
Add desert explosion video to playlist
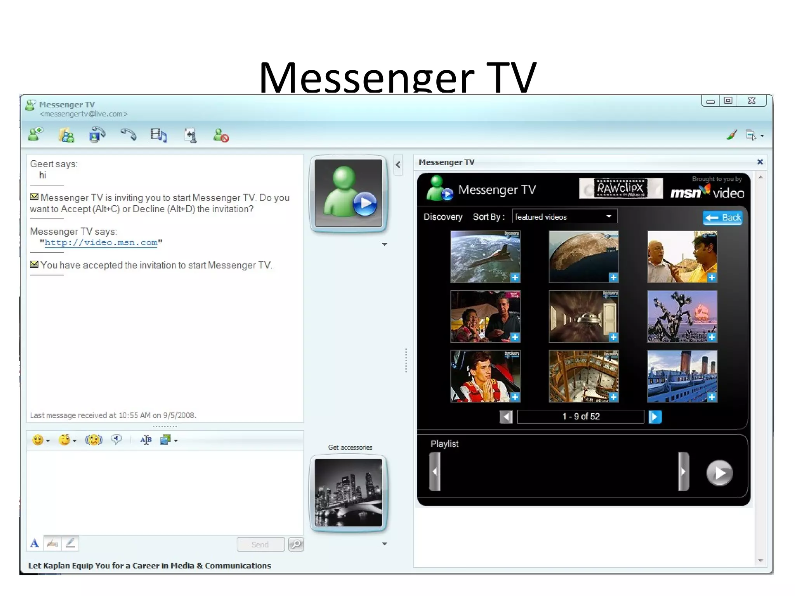712,337
